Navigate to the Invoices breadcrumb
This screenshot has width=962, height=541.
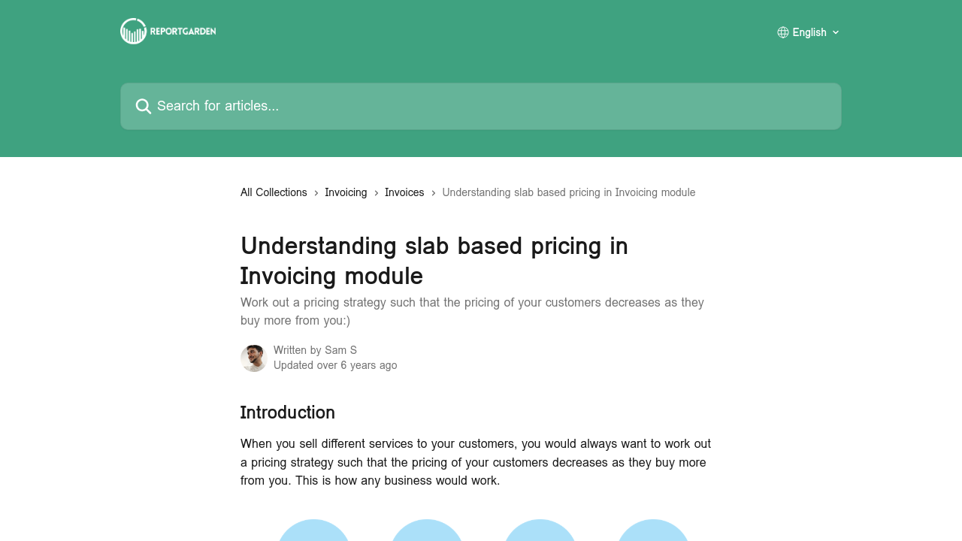tap(404, 192)
